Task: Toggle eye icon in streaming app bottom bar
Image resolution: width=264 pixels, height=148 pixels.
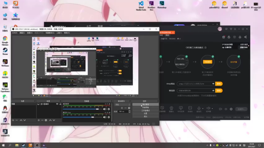Action: (x=226, y=109)
